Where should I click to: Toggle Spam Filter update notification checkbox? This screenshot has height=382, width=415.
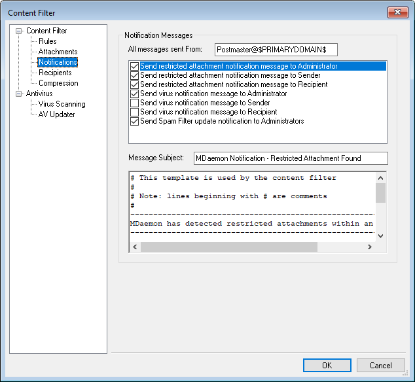pos(135,122)
